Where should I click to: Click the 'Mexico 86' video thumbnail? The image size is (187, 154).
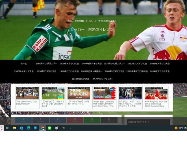click(53, 93)
